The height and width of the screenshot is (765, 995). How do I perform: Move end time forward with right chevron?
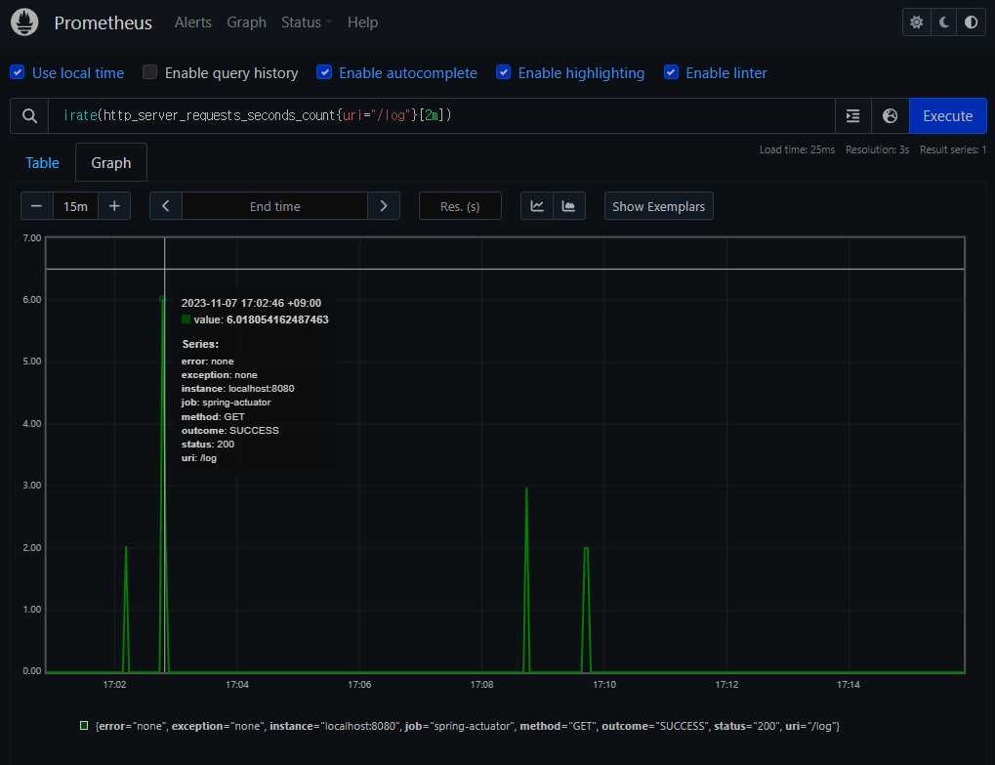(384, 206)
